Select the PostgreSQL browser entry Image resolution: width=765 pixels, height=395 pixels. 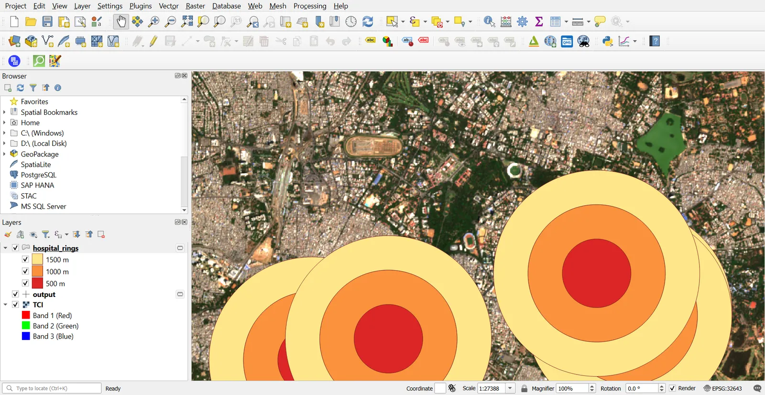click(x=38, y=175)
